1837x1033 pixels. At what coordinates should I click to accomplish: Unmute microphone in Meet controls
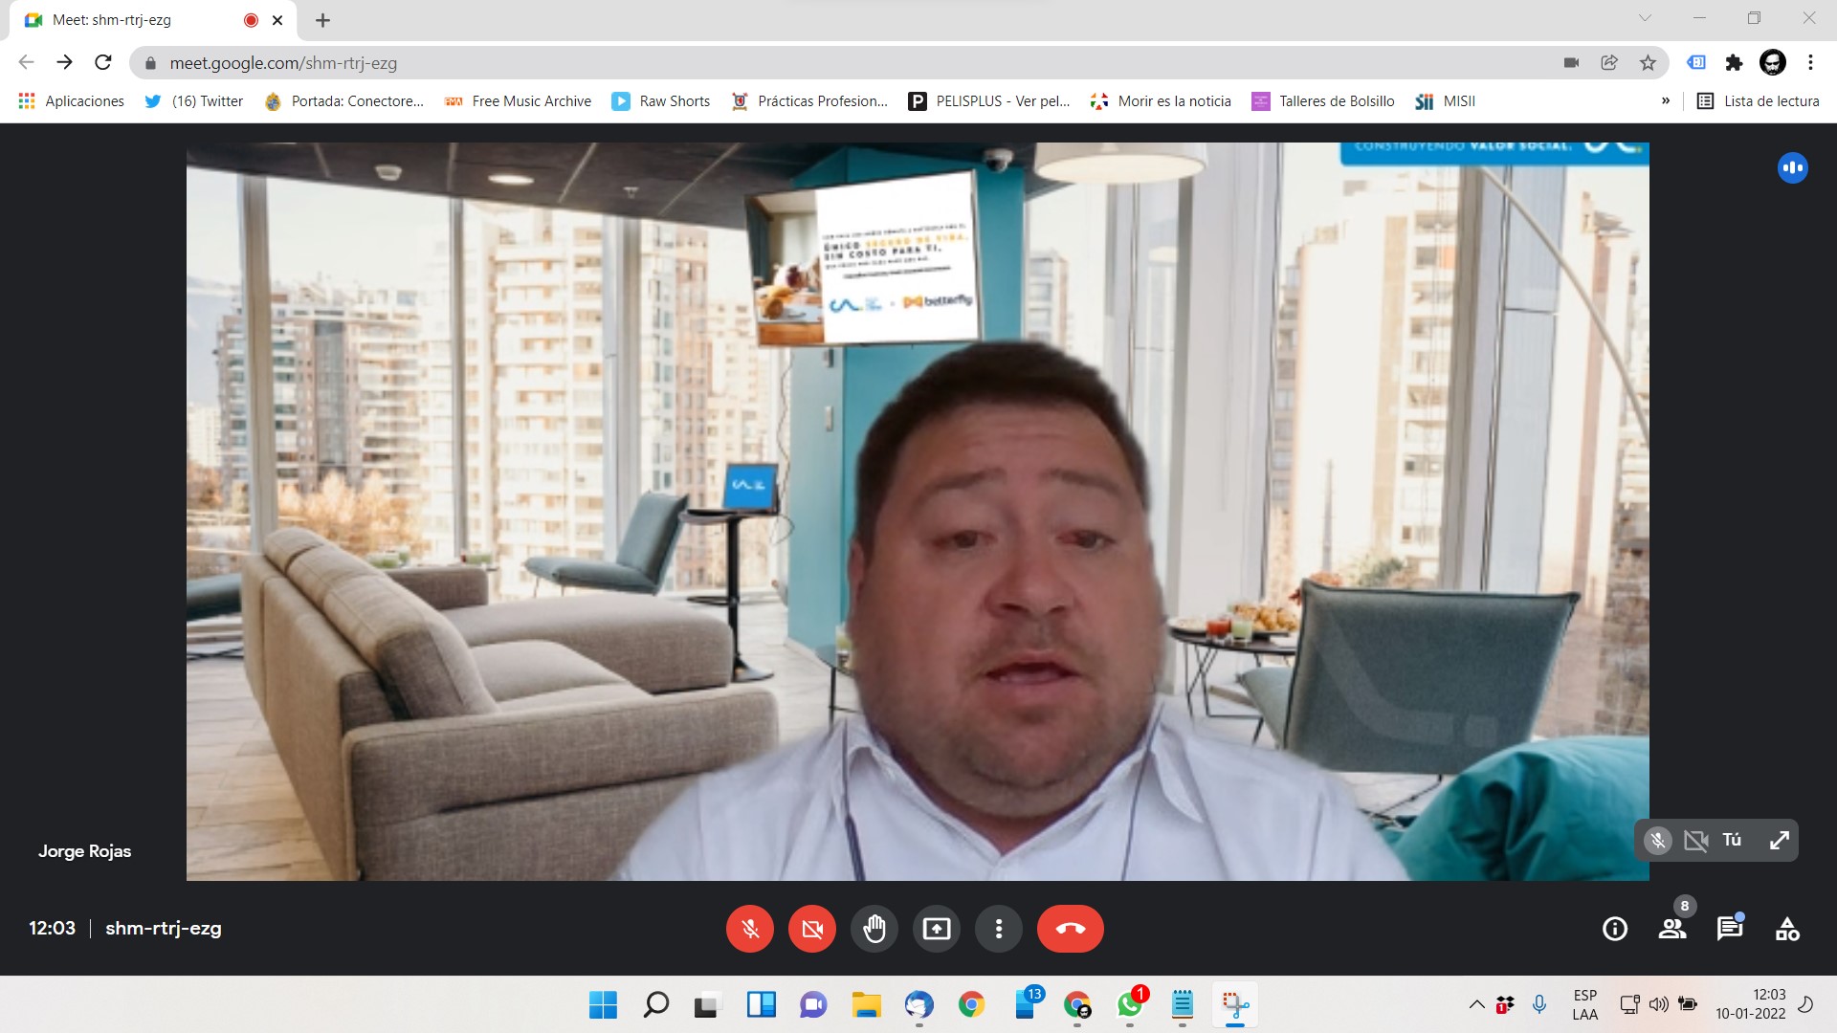click(x=750, y=929)
